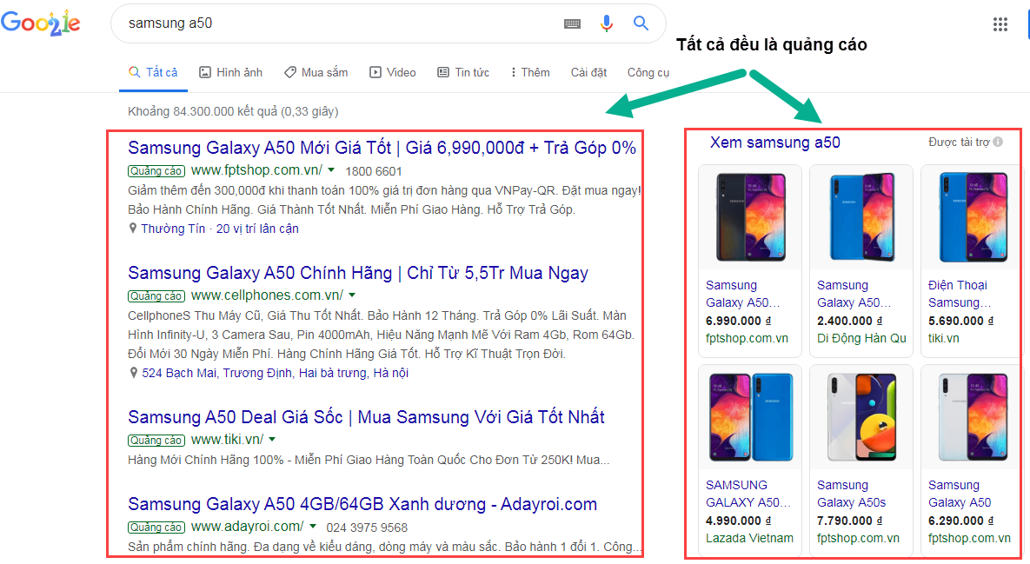Click location pin next to Thường Tín

point(133,229)
